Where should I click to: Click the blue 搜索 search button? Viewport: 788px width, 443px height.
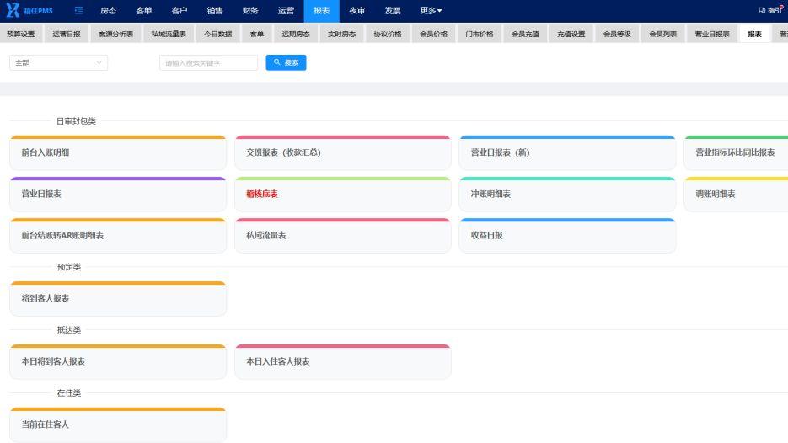[286, 63]
